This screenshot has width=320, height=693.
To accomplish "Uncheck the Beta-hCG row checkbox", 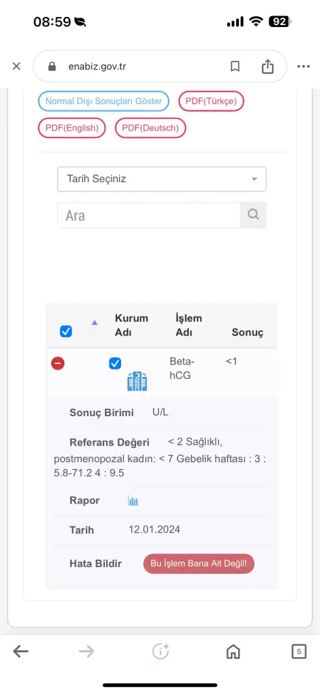I will click(x=115, y=363).
